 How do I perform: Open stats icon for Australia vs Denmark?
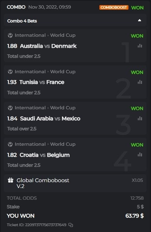pos(140,46)
